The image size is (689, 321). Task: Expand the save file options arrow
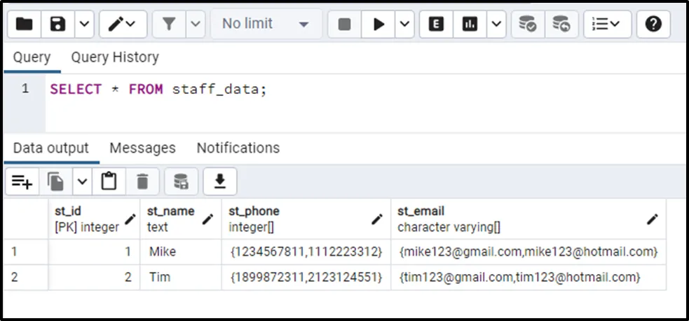point(84,25)
